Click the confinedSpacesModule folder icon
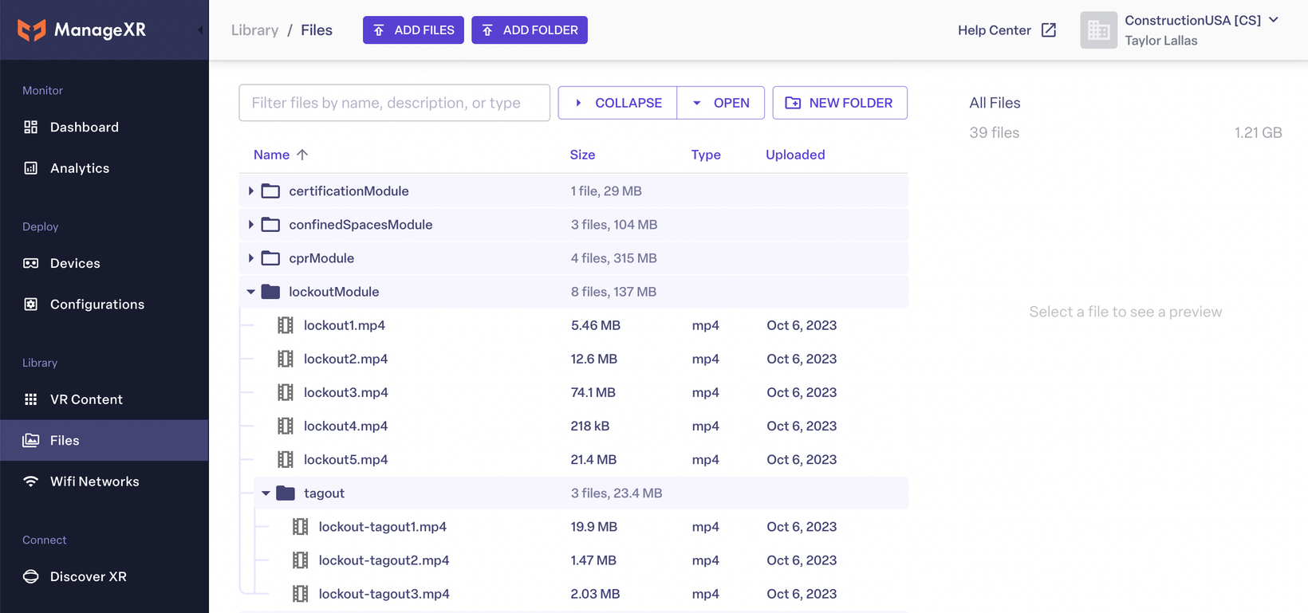Screen dimensions: 1308x613 270,225
